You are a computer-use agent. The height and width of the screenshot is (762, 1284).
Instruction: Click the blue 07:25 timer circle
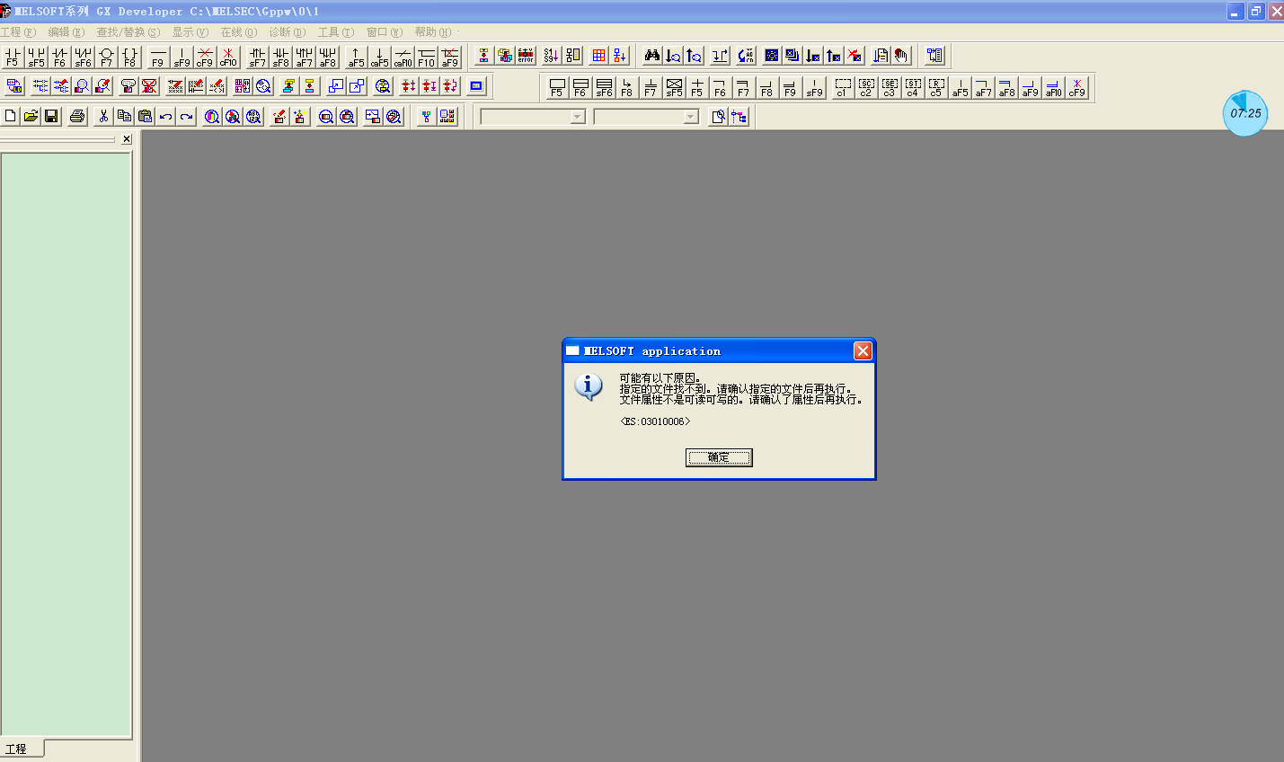click(1245, 113)
